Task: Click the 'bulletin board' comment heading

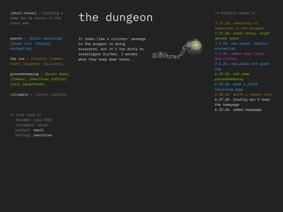Action: 235,13
